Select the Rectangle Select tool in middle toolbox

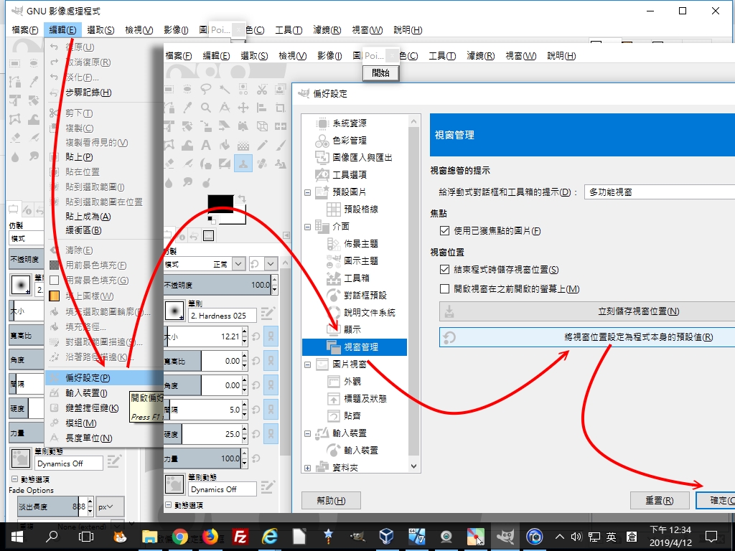(x=169, y=89)
